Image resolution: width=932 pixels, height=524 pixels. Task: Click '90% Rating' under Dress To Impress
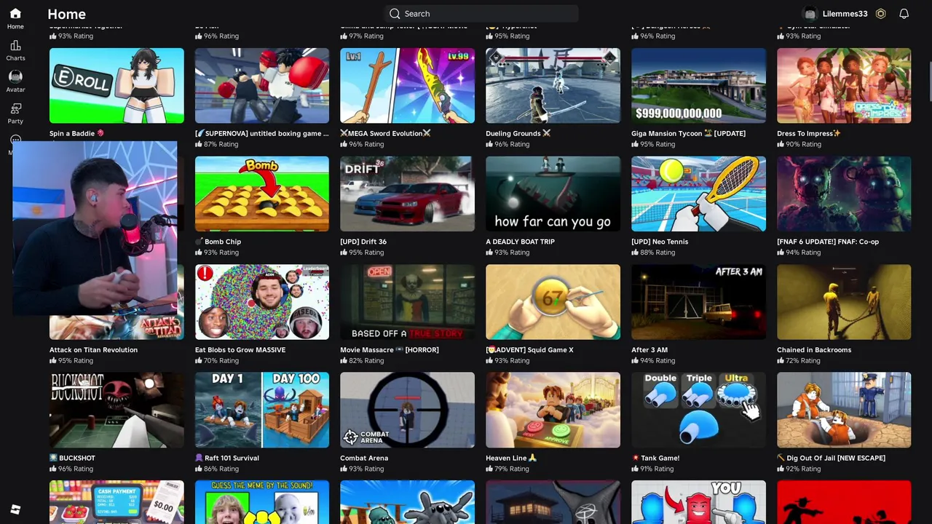point(802,145)
